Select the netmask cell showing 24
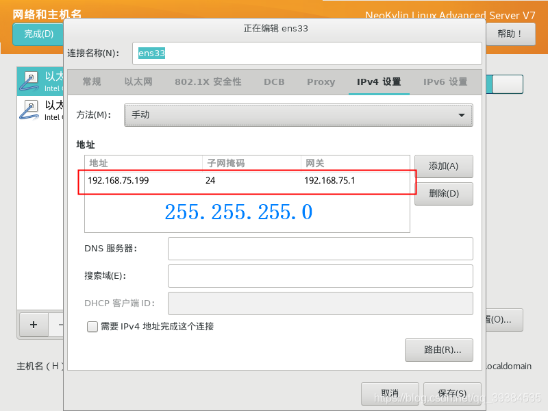 210,180
